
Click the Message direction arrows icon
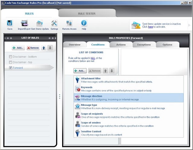click(x=78, y=98)
